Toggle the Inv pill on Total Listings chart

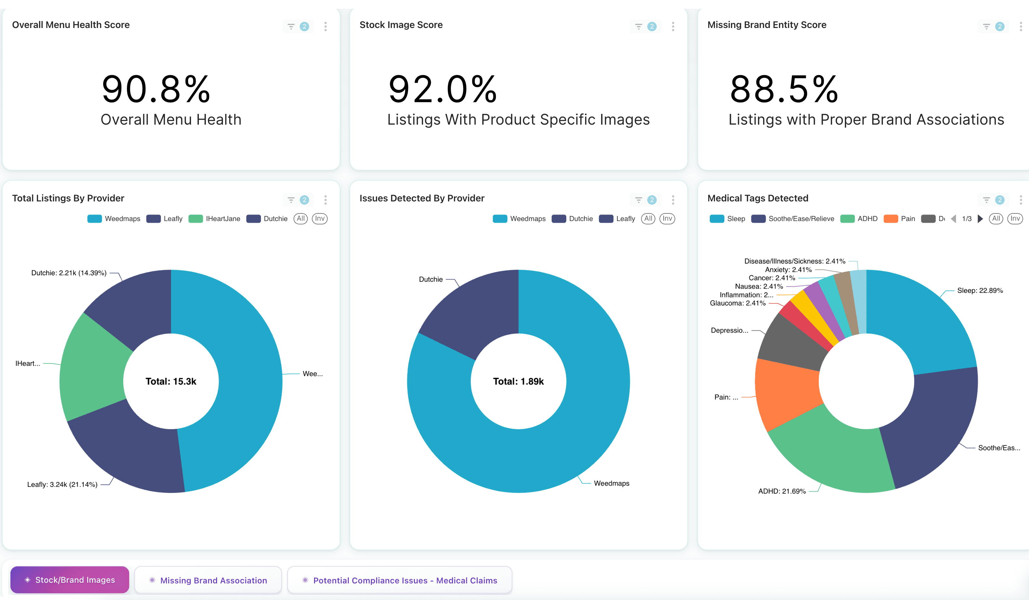[x=320, y=219]
